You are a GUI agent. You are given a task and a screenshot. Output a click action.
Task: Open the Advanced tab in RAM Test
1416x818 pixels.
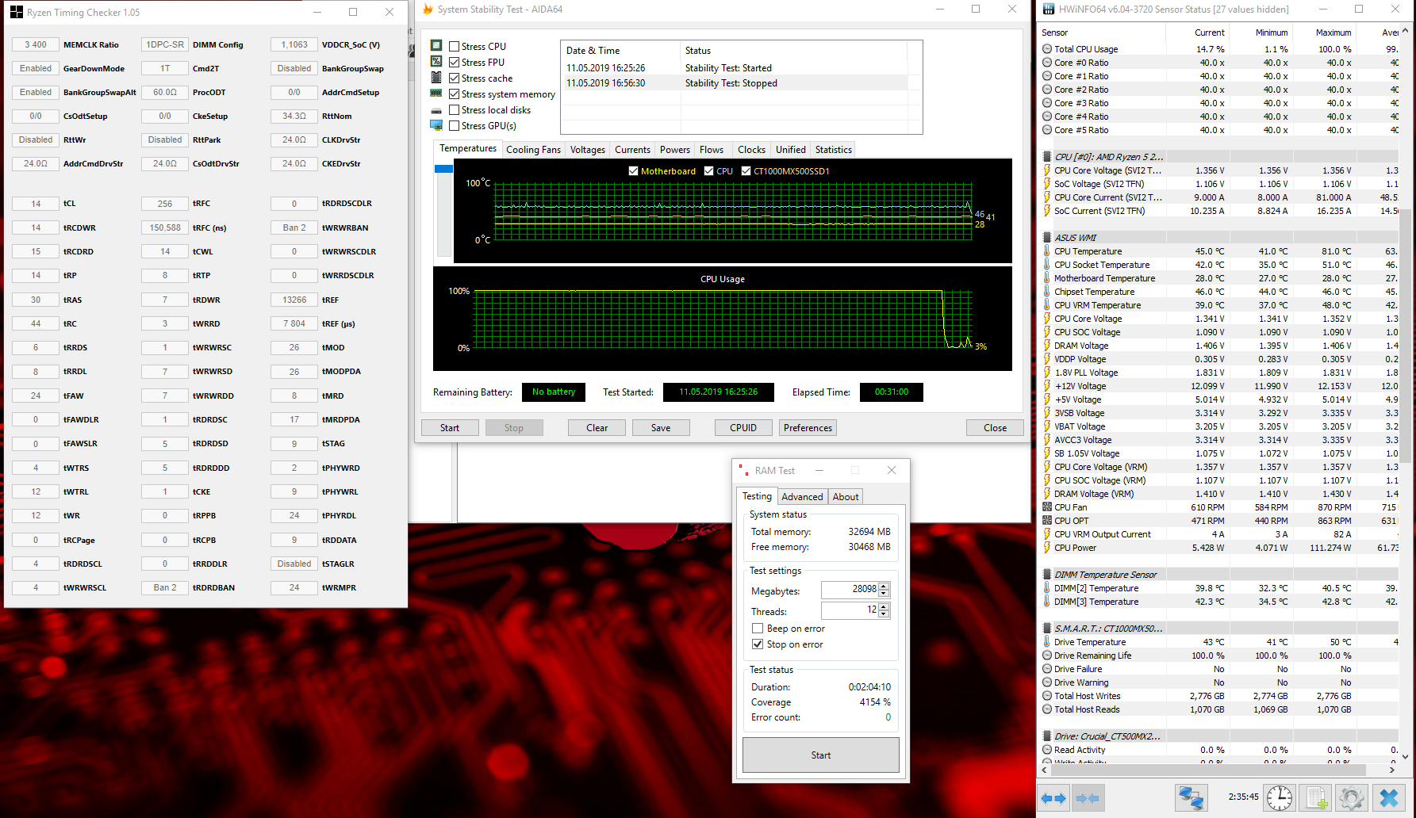click(802, 497)
